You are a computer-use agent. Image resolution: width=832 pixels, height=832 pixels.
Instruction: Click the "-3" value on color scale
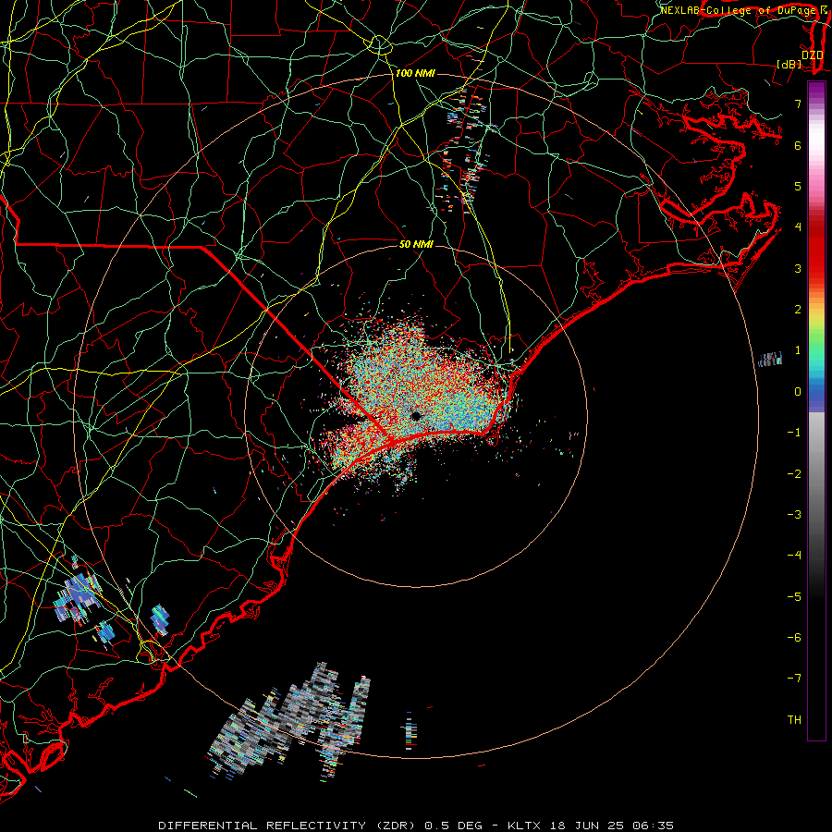point(794,514)
